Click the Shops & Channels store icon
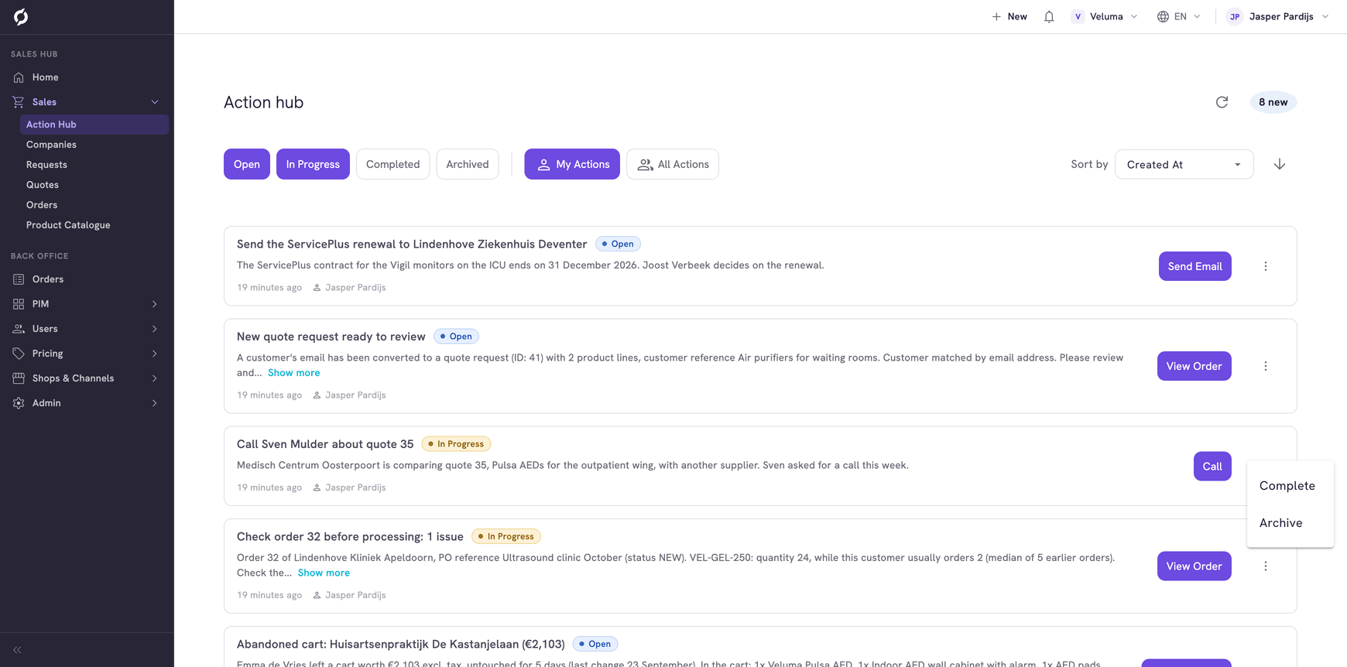 [x=19, y=378]
